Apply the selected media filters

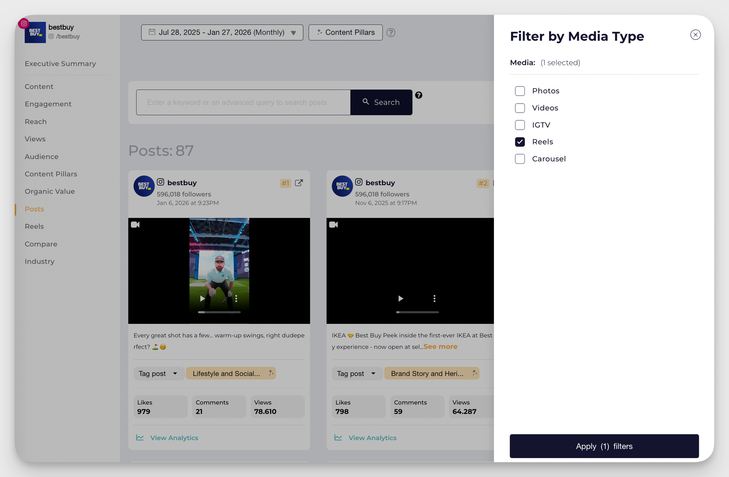click(x=604, y=446)
